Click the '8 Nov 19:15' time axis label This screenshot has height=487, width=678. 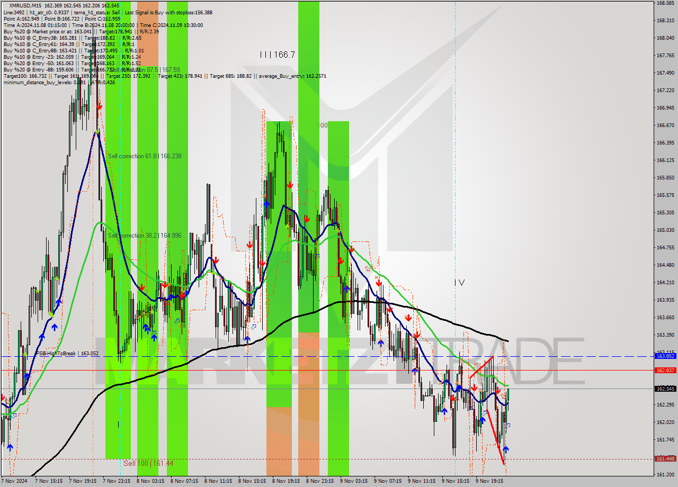pyautogui.click(x=286, y=482)
